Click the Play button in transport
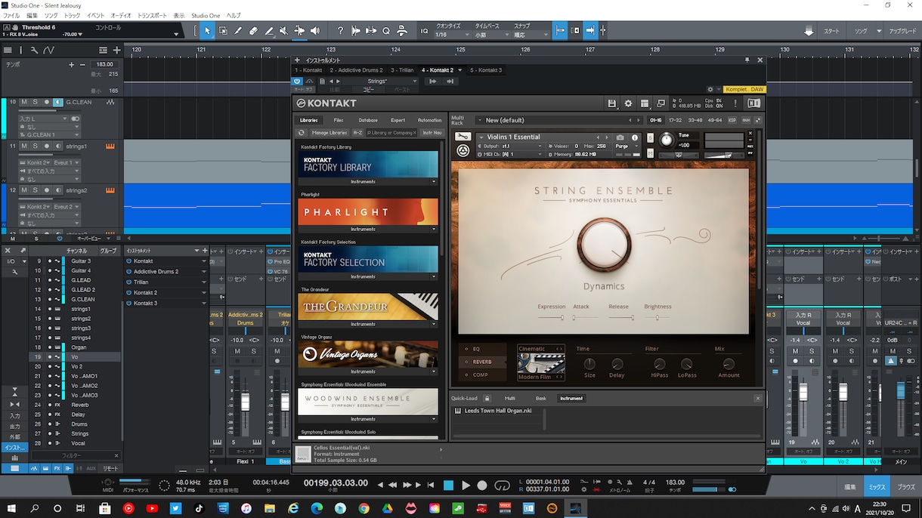922x518 pixels. [x=466, y=486]
